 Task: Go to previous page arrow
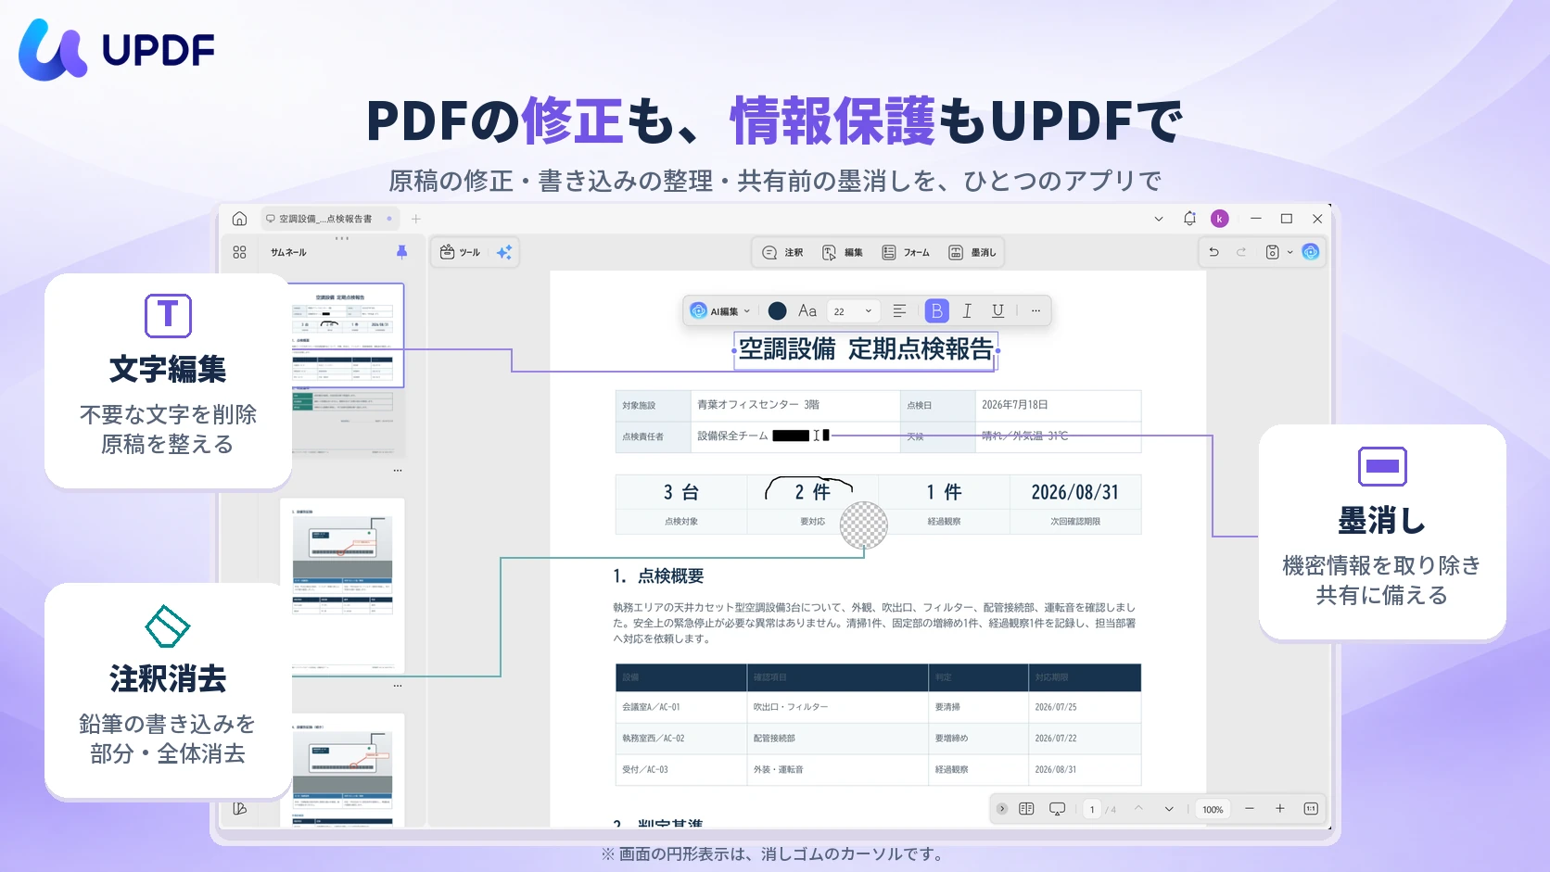click(x=1138, y=809)
